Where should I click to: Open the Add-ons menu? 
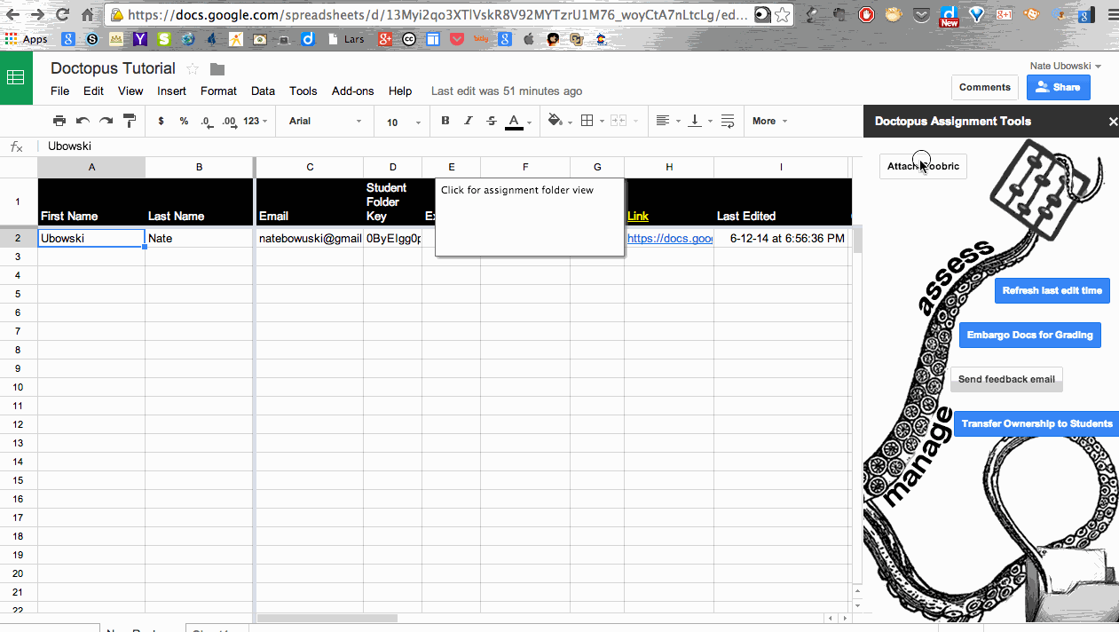point(352,91)
